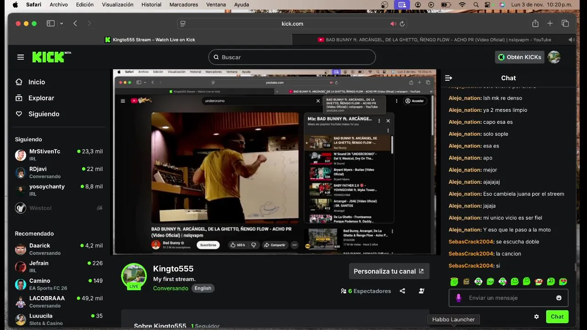Reload the page in Safari
Screen dimensions: 587x330
coord(402,24)
